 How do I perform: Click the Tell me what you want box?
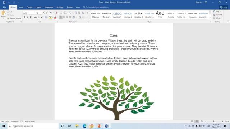pos(96,7)
